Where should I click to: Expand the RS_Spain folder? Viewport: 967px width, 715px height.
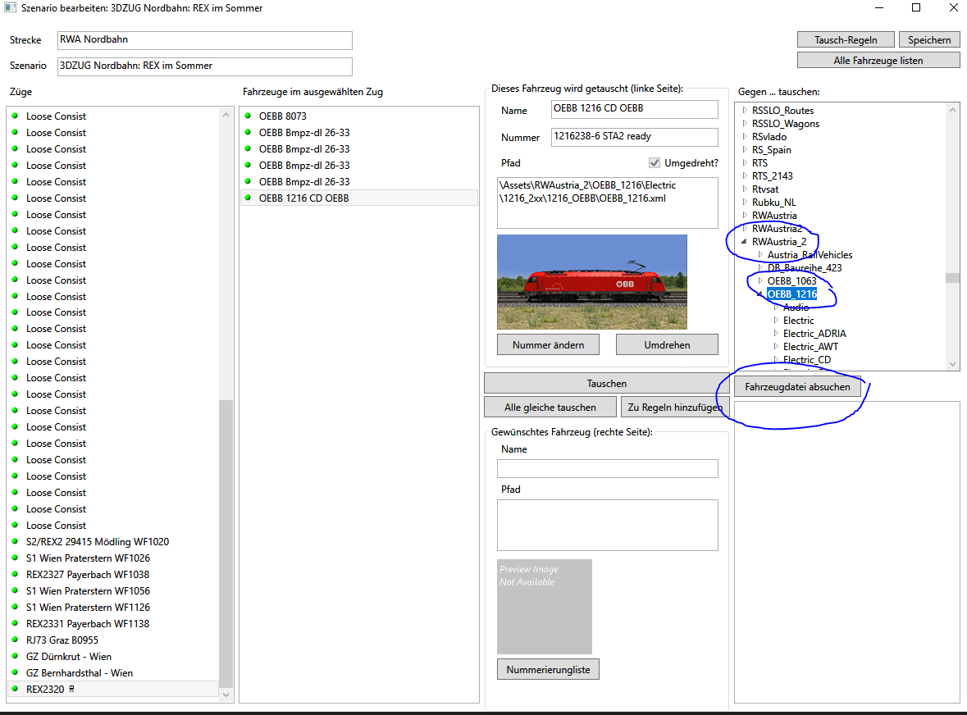(745, 150)
